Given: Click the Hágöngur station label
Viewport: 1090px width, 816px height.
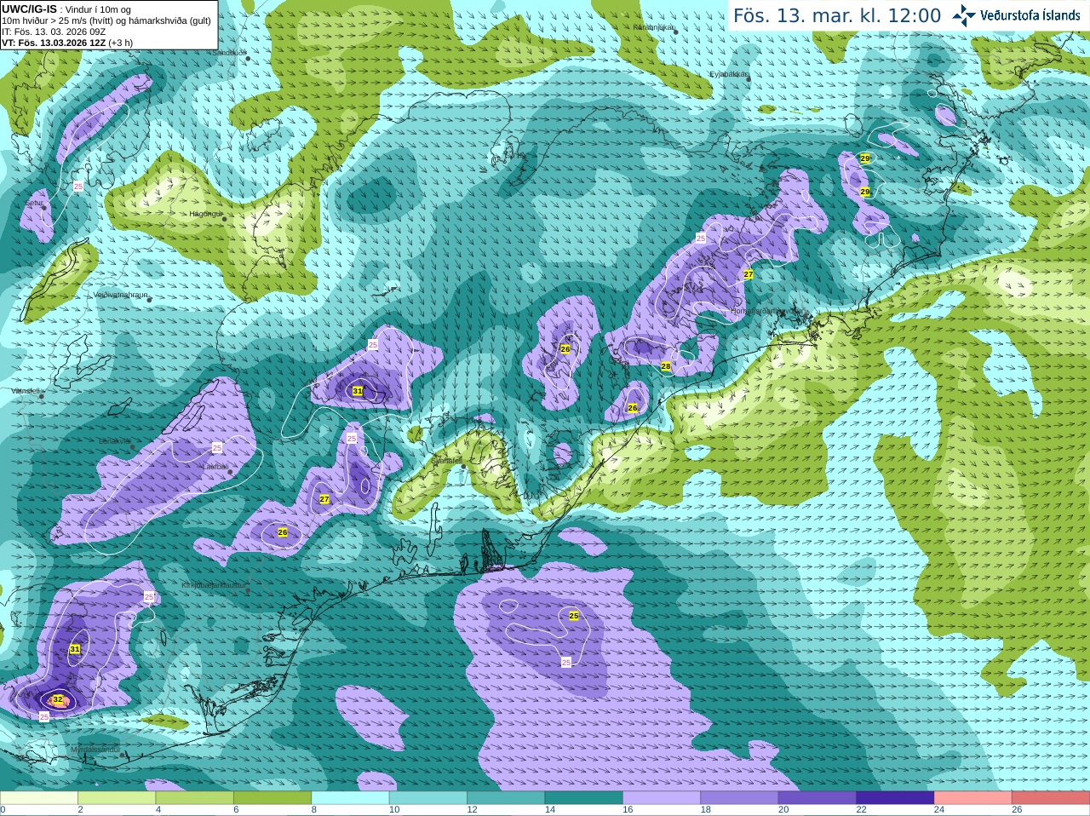Looking at the screenshot, I should pos(205,214).
